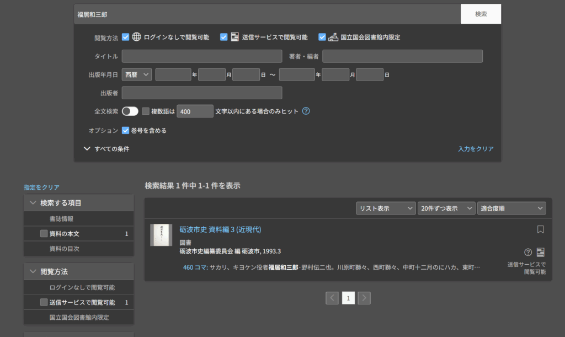565x337 pixels.
Task: Open the リスト表示 view dropdown
Action: 385,208
